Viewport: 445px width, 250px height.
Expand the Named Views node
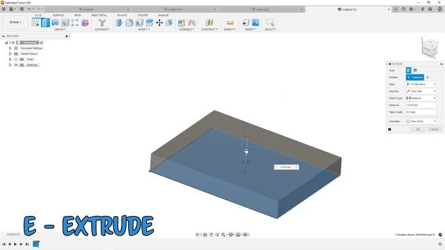click(x=10, y=53)
